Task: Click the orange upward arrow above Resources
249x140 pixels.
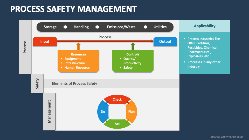Action: point(78,46)
